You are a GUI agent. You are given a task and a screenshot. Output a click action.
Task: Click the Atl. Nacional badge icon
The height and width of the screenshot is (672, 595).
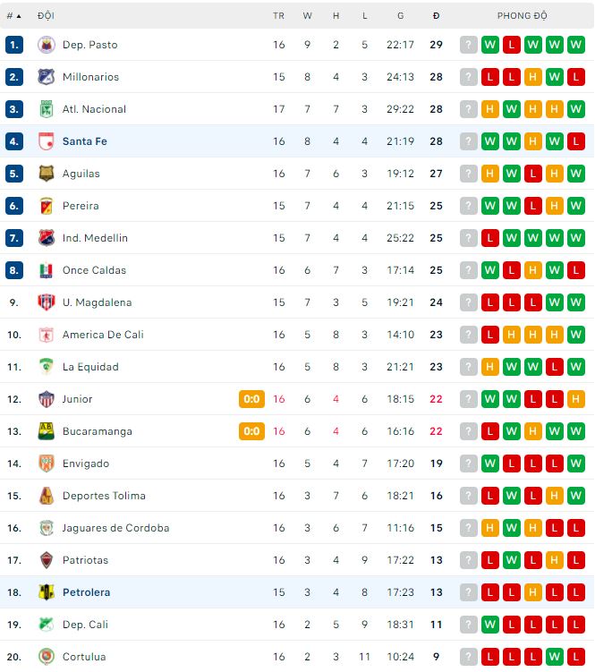click(47, 109)
